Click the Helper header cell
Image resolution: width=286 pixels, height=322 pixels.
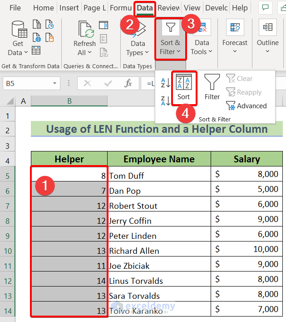69,159
